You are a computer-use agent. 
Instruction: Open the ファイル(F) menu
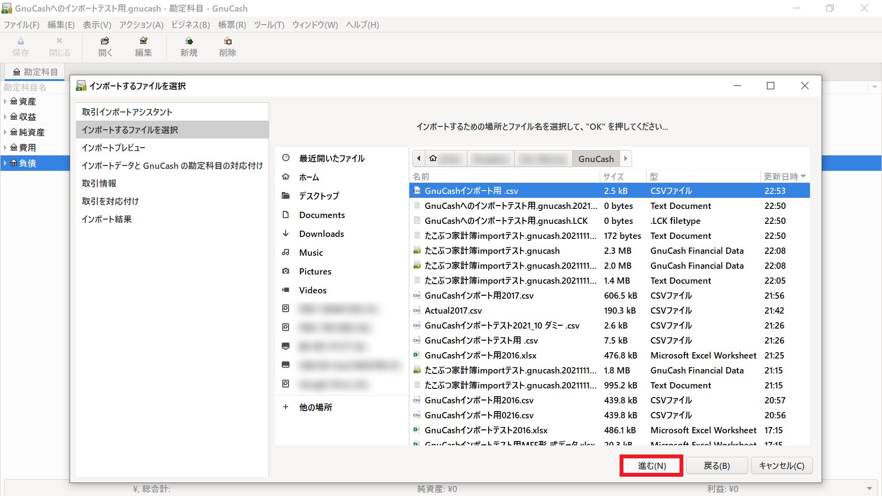click(22, 25)
